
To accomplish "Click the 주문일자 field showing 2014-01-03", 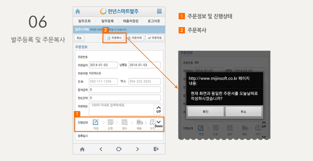I will point(103,65).
